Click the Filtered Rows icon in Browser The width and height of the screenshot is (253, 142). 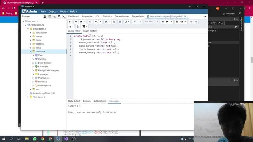[55, 17]
